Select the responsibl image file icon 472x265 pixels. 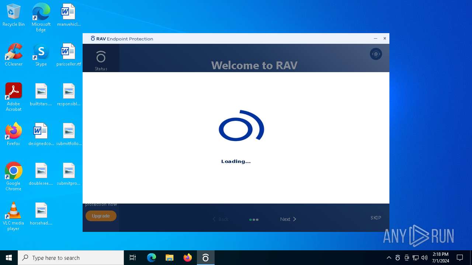tap(69, 95)
